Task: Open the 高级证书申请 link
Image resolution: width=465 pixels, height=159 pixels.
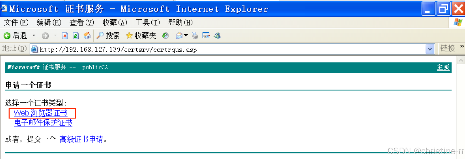Action: coord(81,140)
